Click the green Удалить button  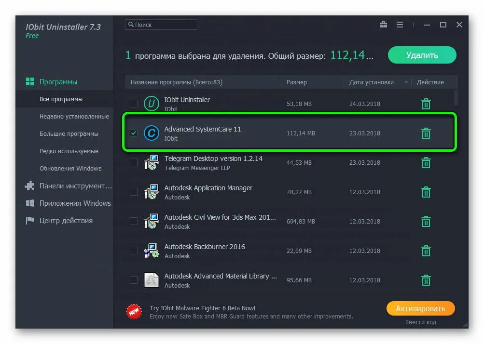(422, 55)
